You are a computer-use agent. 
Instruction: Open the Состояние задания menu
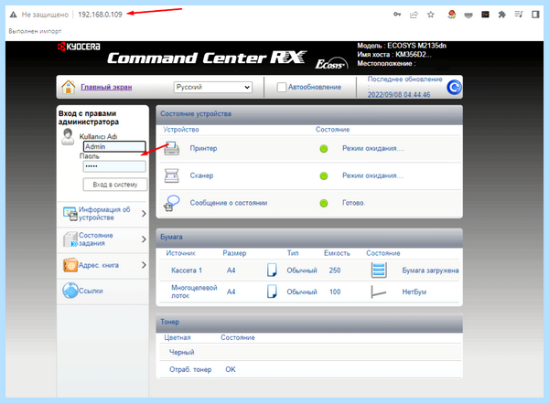[x=96, y=239]
